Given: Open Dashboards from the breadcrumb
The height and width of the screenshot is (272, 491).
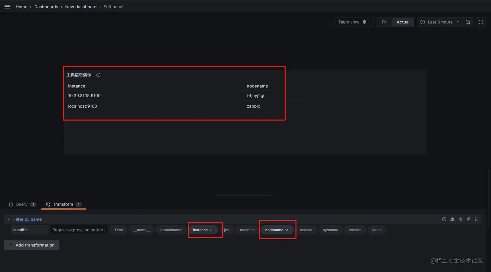Looking at the screenshot, I should (46, 7).
